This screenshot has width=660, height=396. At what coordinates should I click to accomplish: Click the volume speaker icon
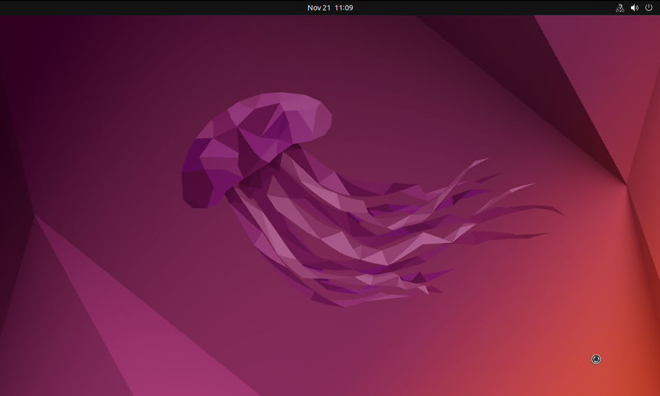tap(634, 8)
